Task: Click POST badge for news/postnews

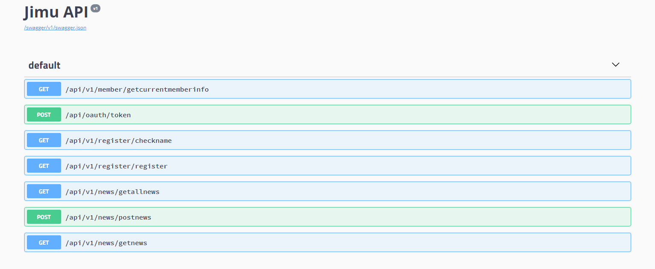Action: tap(44, 217)
